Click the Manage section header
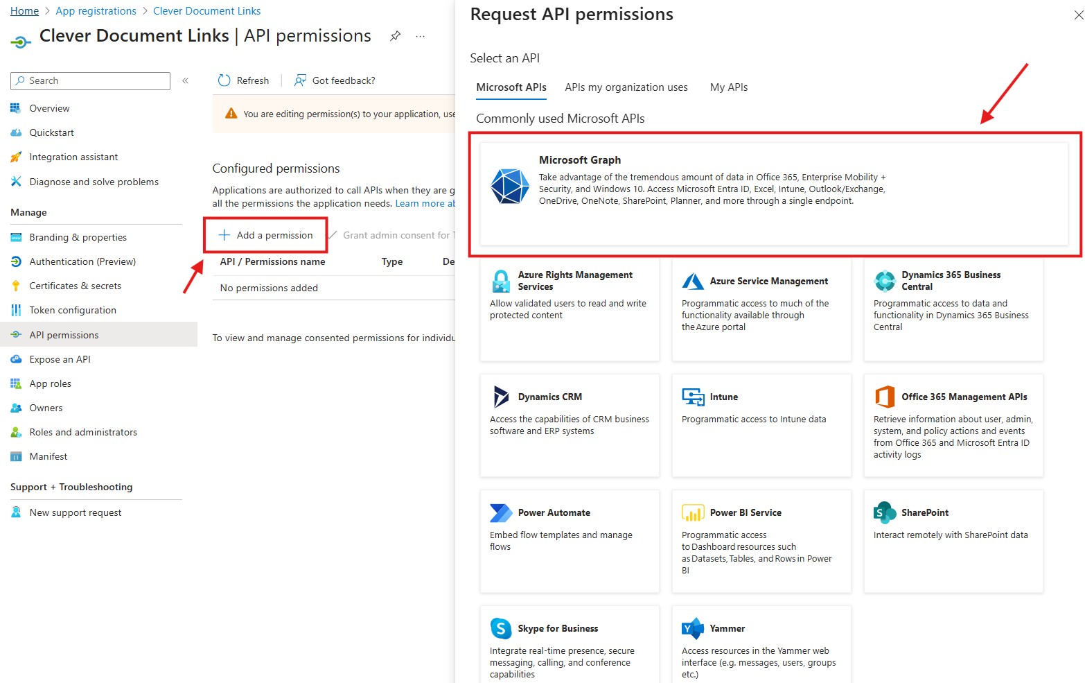 tap(28, 212)
